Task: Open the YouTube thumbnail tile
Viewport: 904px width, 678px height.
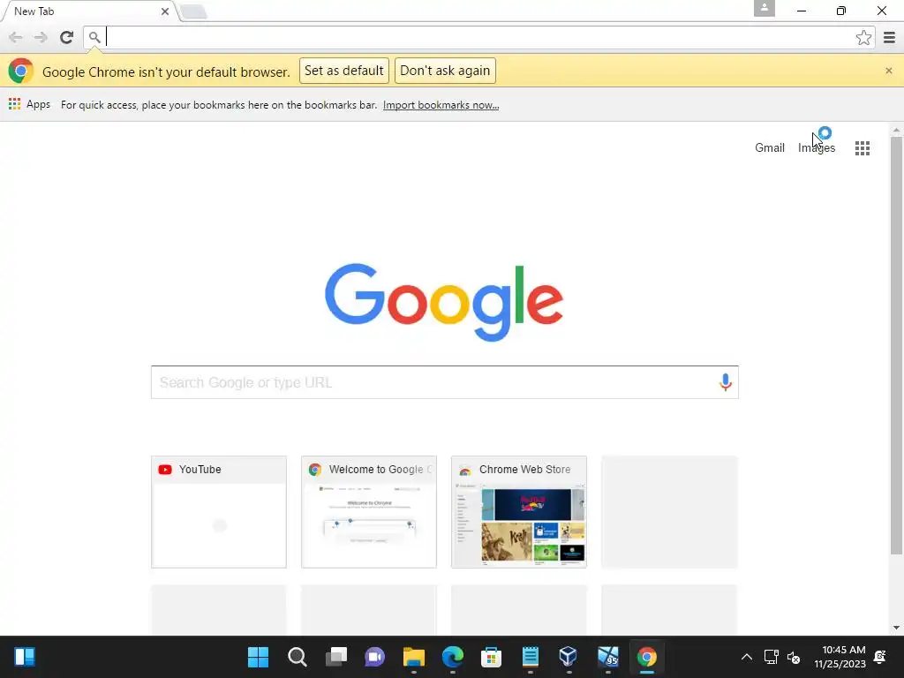Action: pyautogui.click(x=219, y=512)
